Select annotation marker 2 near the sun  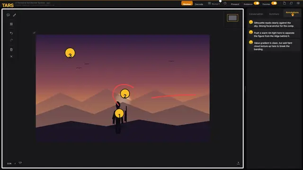click(x=125, y=93)
